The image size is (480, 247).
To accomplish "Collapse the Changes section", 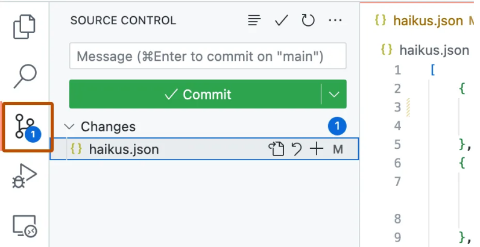I will tap(70, 127).
